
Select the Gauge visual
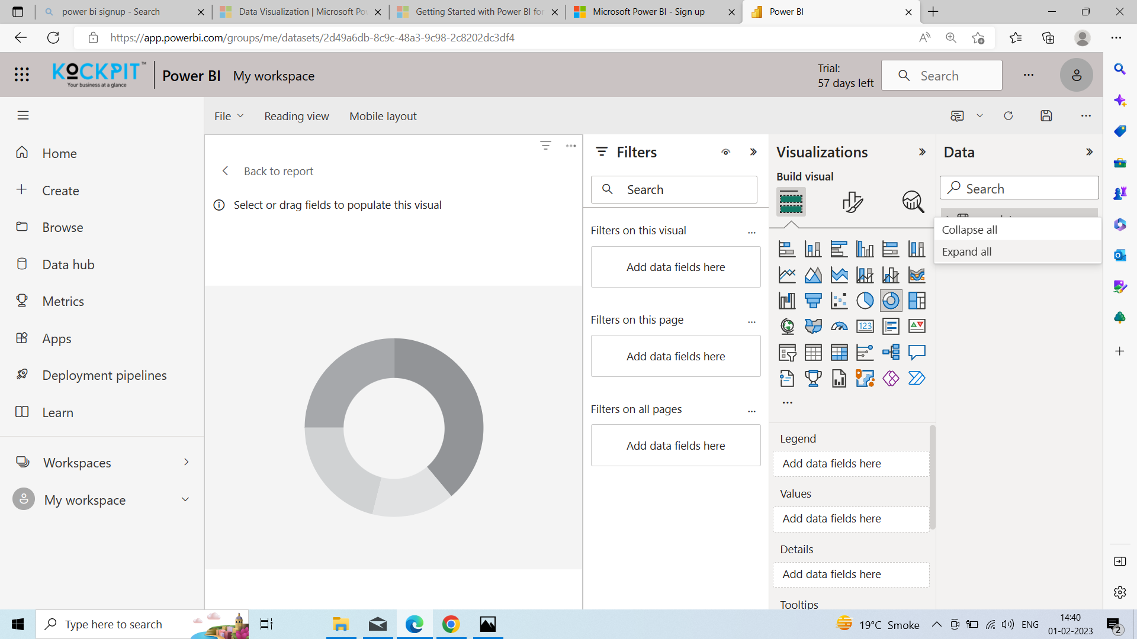(839, 326)
